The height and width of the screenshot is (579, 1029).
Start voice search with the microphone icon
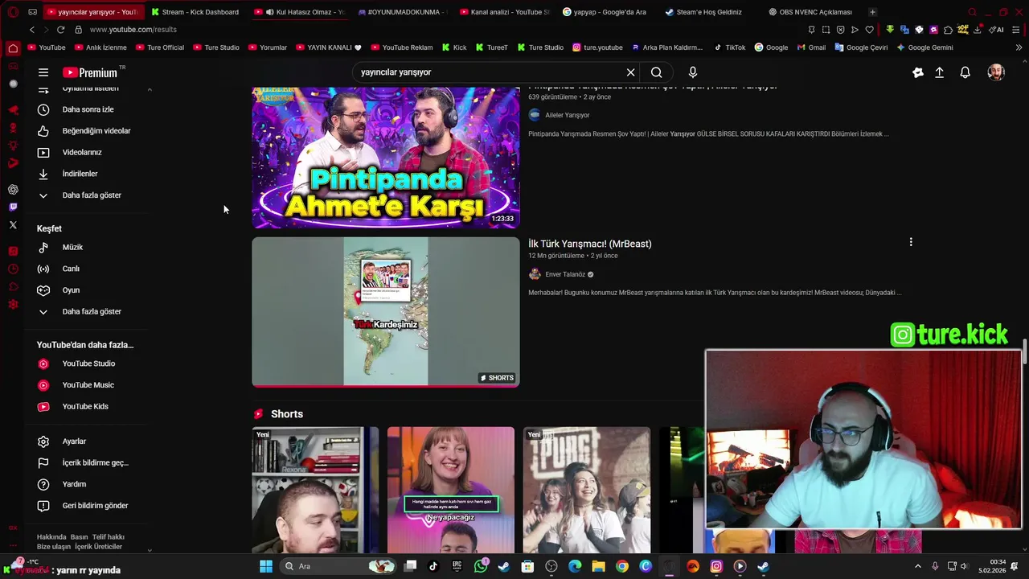click(693, 72)
